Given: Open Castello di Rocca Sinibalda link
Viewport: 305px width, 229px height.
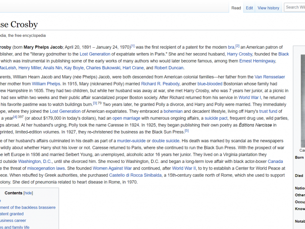Looking at the screenshot, I should (x=135, y=175).
